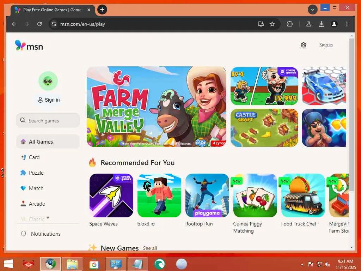Click the address bar URL msn.com/en-us/play
This screenshot has width=361, height=271.
82,24
